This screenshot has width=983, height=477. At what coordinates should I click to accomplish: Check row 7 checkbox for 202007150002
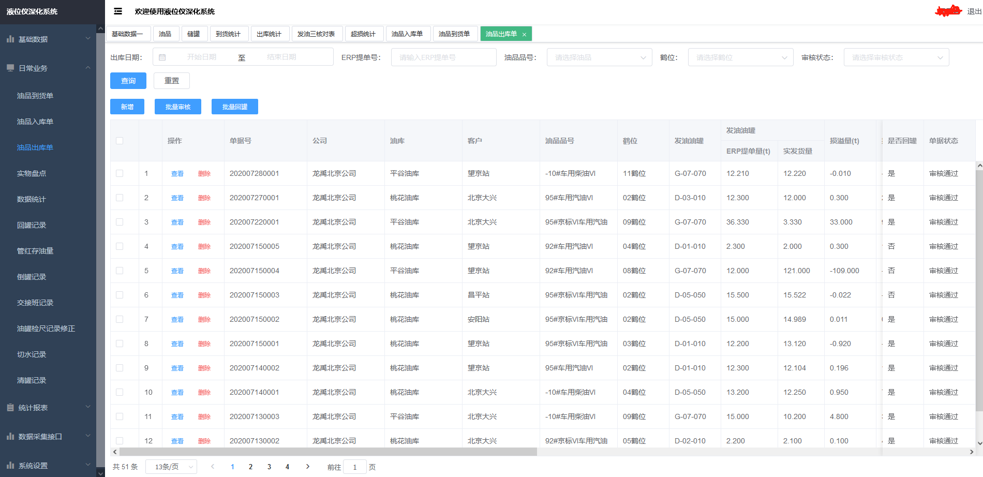(120, 319)
